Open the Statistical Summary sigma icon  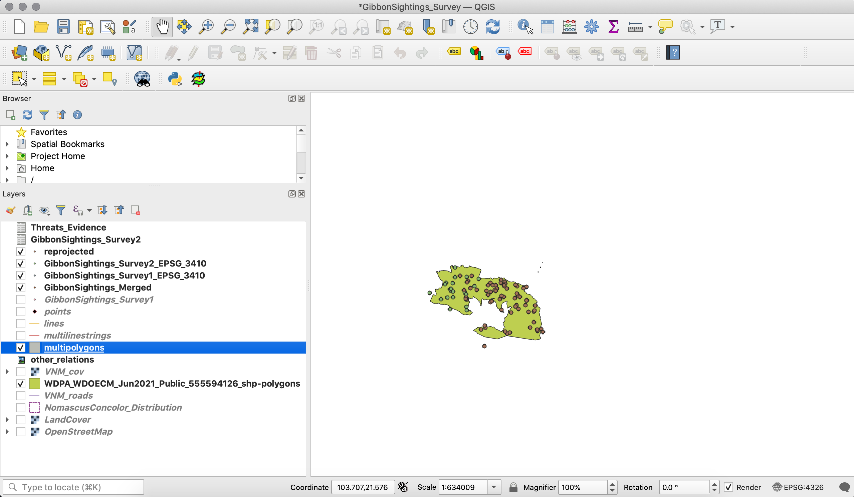click(x=613, y=26)
